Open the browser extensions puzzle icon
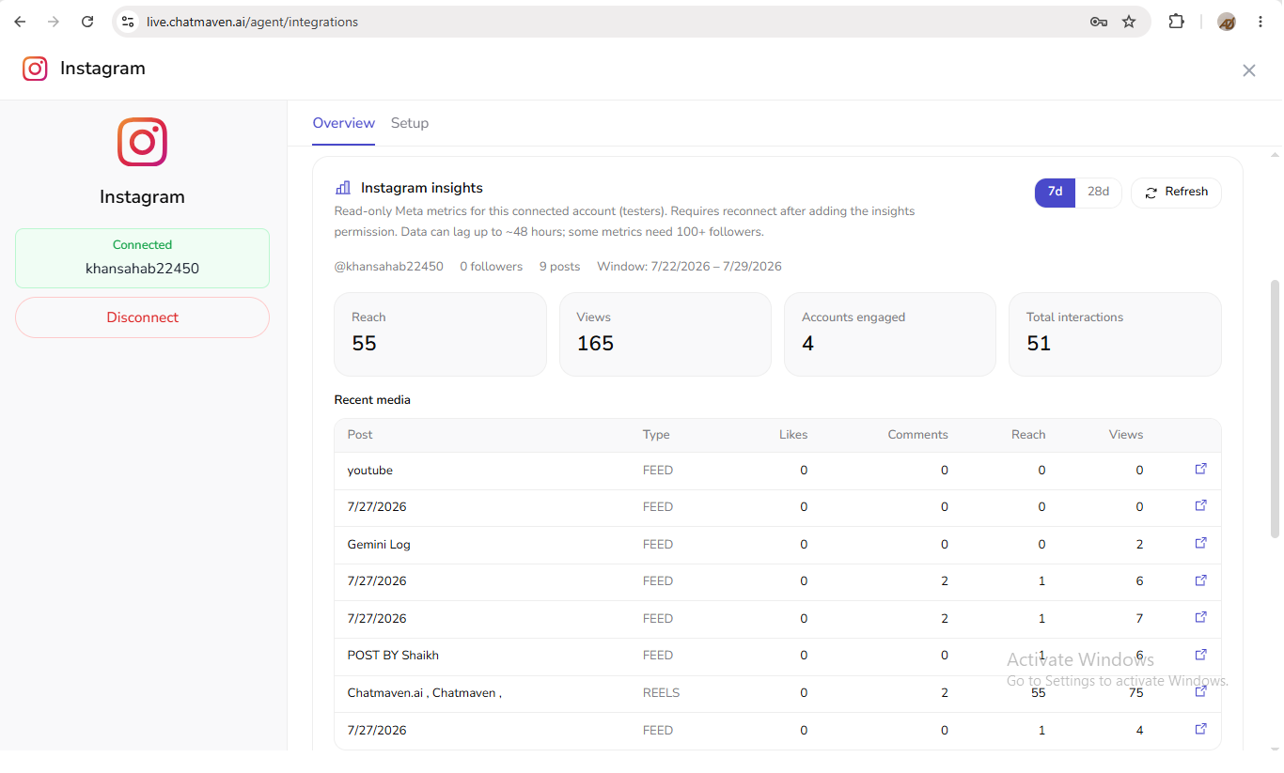 tap(1176, 22)
